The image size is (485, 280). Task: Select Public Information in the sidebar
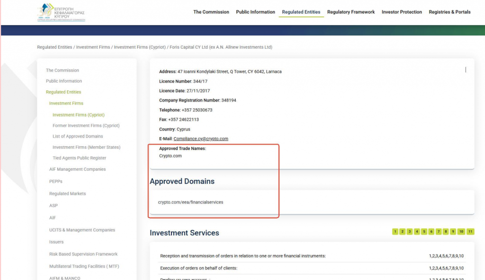[x=64, y=81]
